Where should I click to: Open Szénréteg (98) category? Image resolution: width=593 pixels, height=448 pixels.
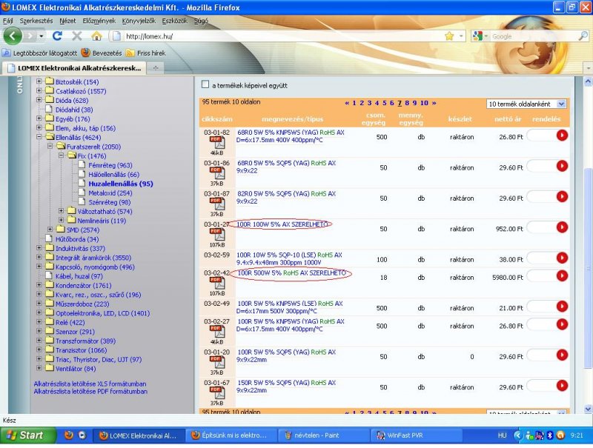coord(109,202)
